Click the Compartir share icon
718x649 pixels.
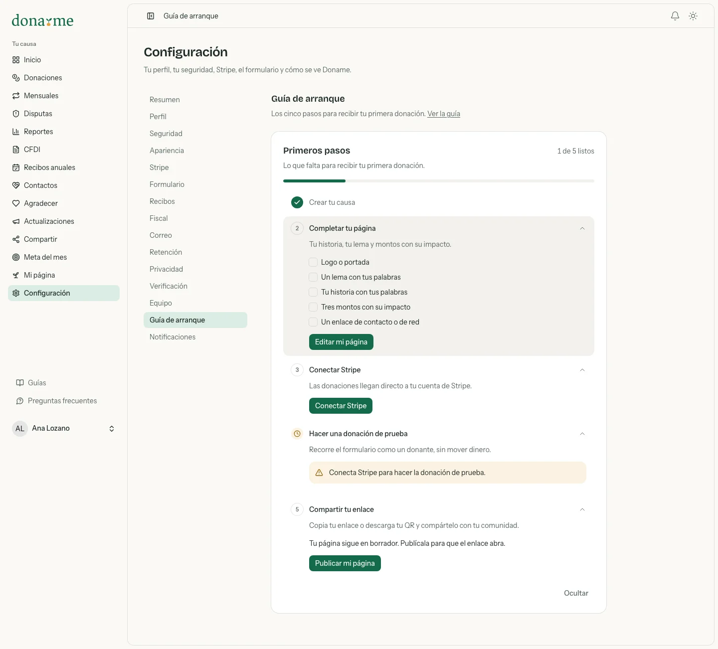click(16, 239)
